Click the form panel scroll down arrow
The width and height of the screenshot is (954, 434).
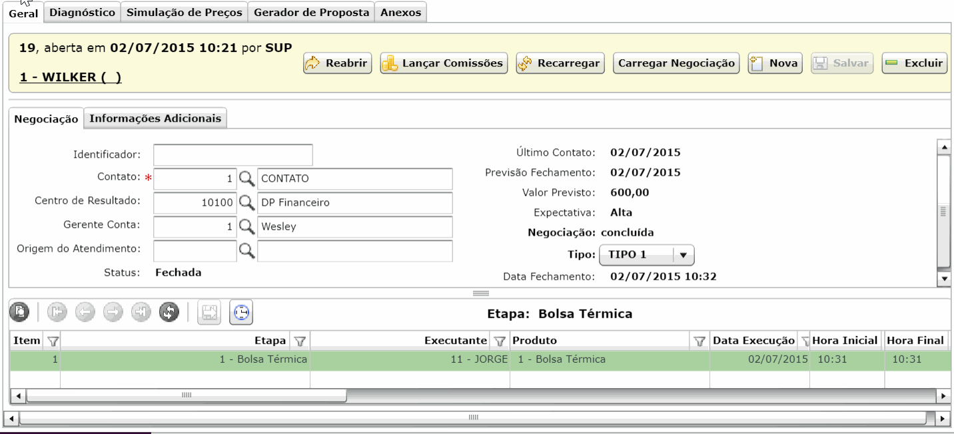943,279
